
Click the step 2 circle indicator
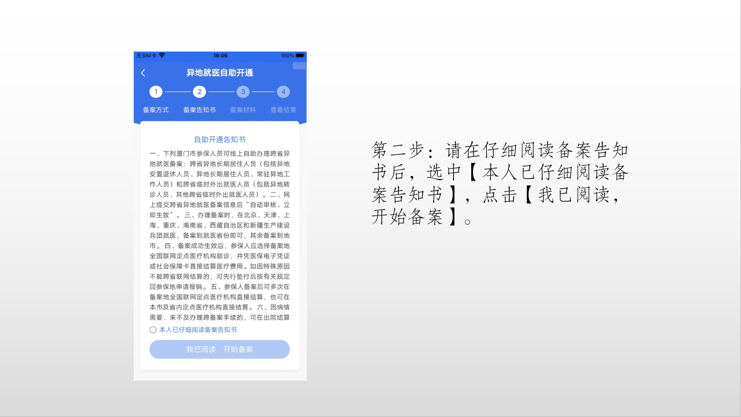tap(199, 92)
